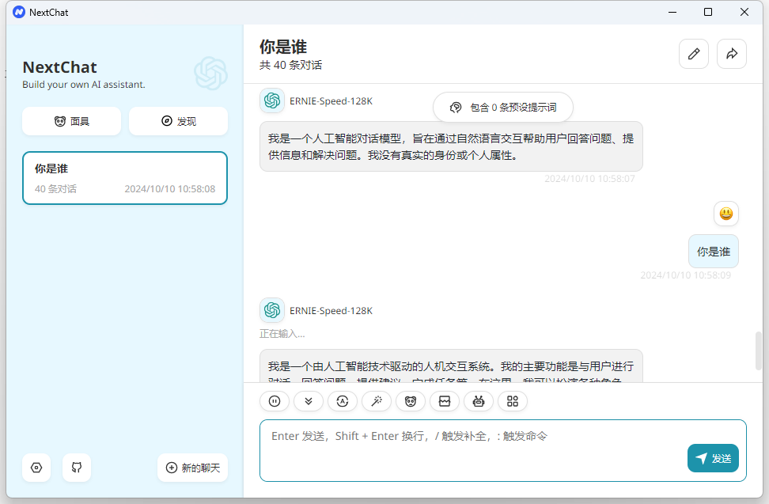Image resolution: width=769 pixels, height=504 pixels.
Task: Click the message input text field
Action: pyautogui.click(x=503, y=450)
